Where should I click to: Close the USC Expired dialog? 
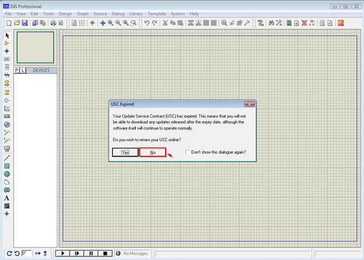point(250,104)
